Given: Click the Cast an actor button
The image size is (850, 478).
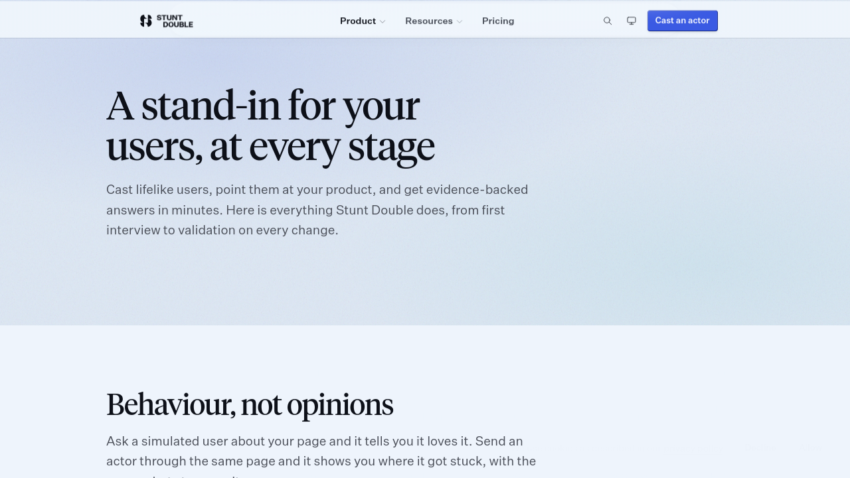Looking at the screenshot, I should 683,21.
